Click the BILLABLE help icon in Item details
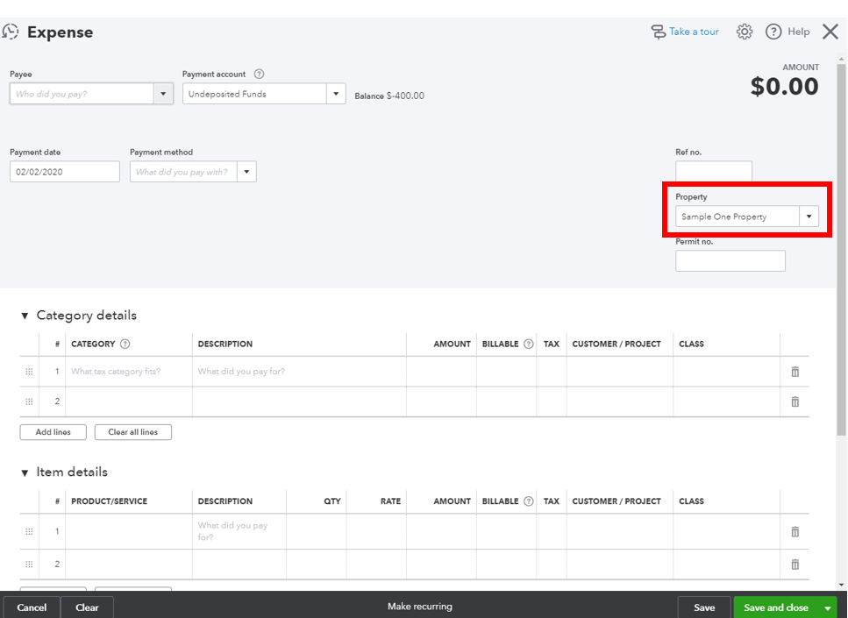848x618 pixels. 529,501
